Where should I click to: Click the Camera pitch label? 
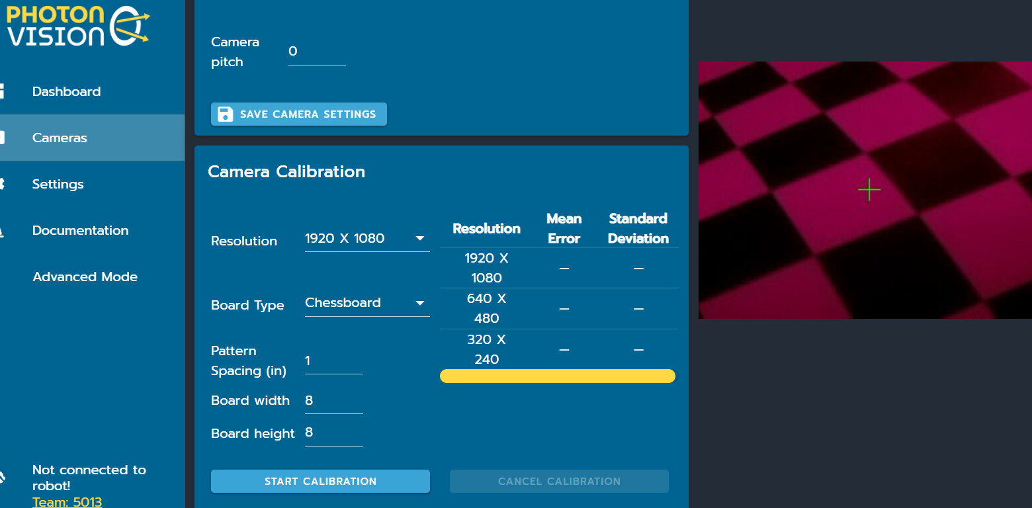[235, 52]
